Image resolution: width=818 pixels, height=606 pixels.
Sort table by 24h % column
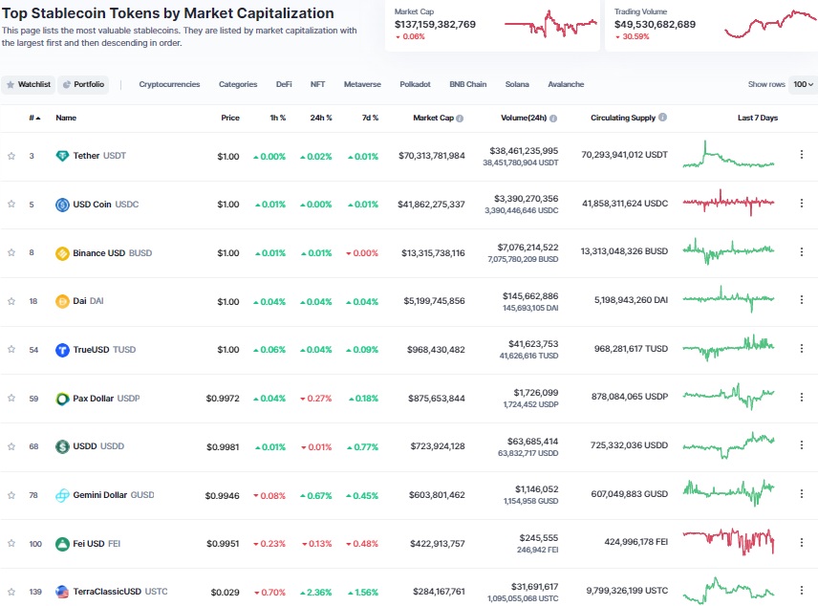(x=321, y=118)
